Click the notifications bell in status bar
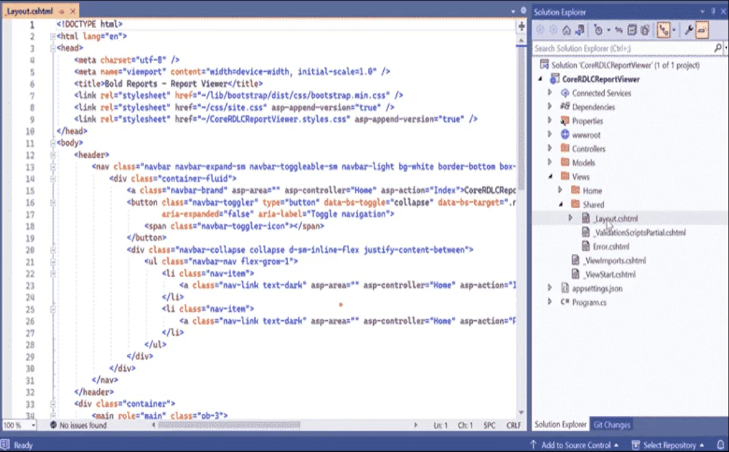The height and width of the screenshot is (452, 729). click(x=720, y=444)
